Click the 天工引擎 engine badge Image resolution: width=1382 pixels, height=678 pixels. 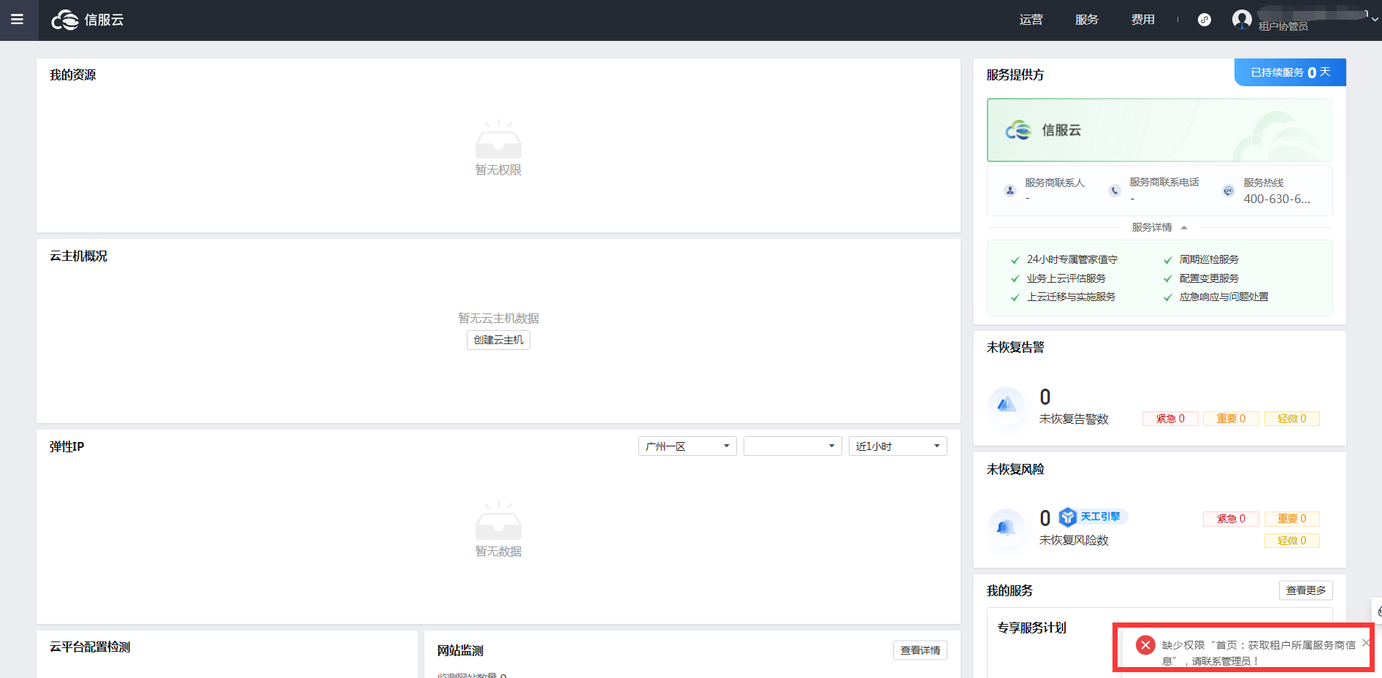(x=1093, y=517)
